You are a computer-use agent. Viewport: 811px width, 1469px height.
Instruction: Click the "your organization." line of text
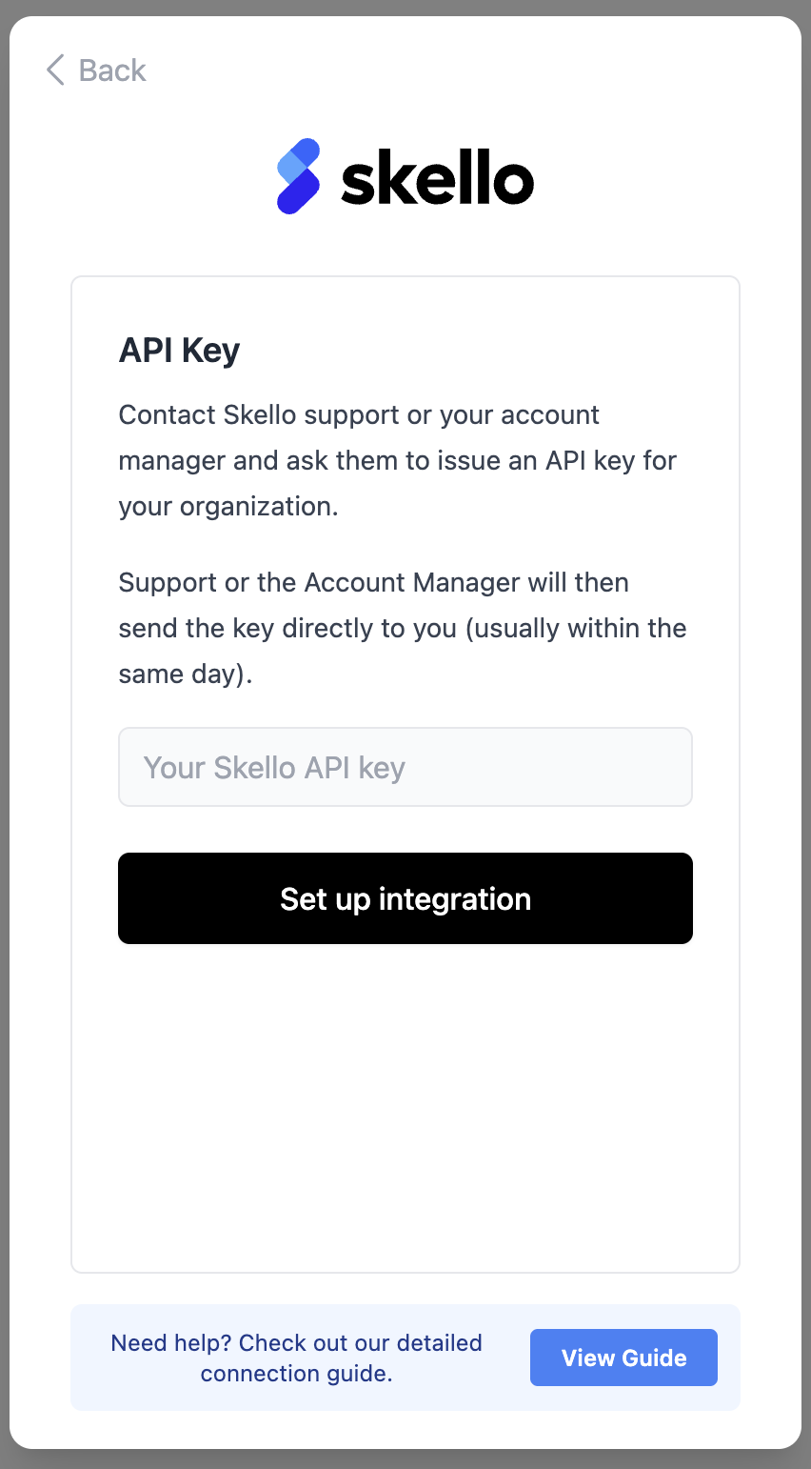click(x=228, y=506)
